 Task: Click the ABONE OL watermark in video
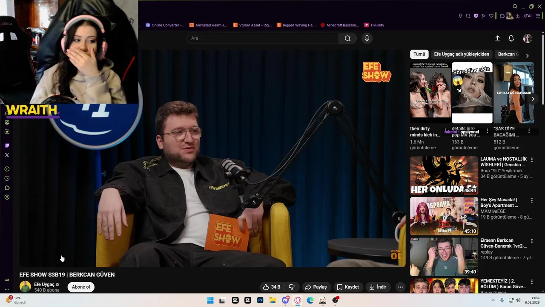396,255
